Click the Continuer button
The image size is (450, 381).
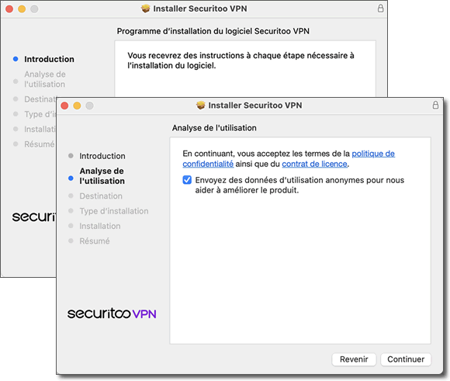coord(406,359)
